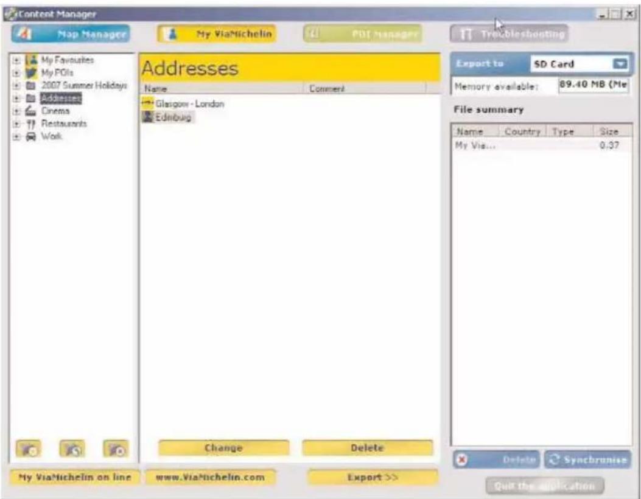Select Restaurants in the tree
The height and width of the screenshot is (499, 641).
pos(64,124)
